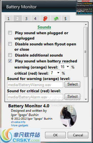Screen dimensions: 93x143
Task: Switch to tab 3
Action: 26,19
